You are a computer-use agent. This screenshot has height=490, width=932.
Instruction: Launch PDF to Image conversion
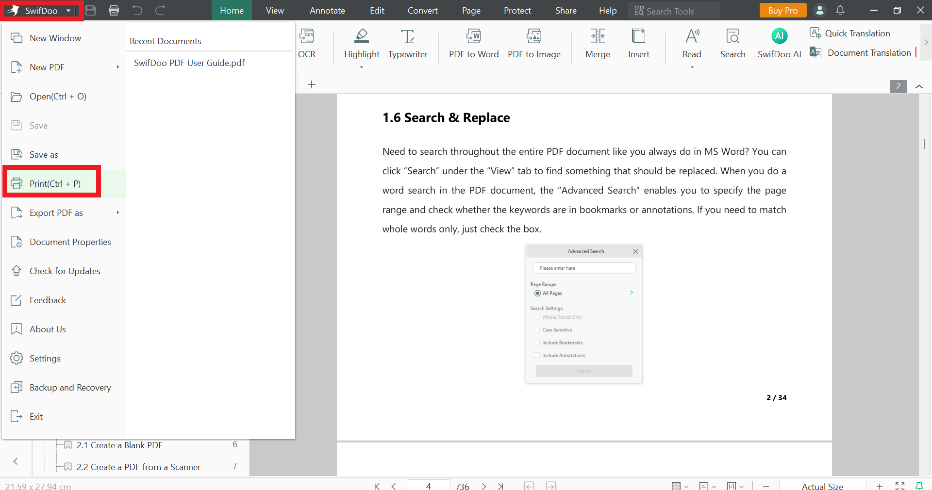click(x=534, y=44)
